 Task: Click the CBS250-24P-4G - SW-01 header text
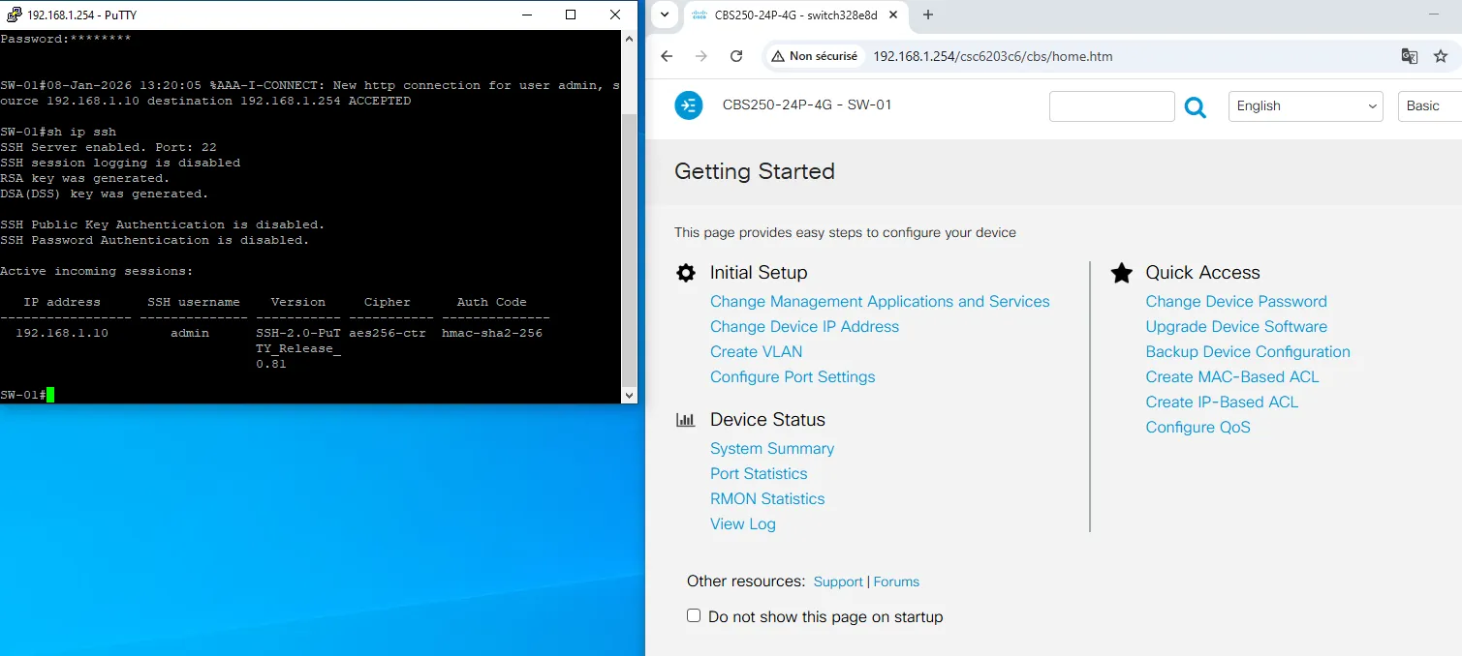coord(807,104)
